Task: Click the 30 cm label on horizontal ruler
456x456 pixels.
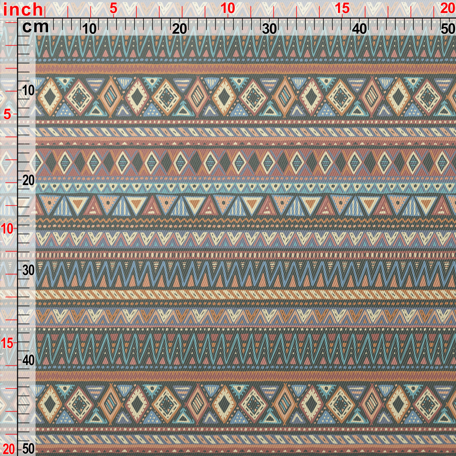Action: pos(269,29)
